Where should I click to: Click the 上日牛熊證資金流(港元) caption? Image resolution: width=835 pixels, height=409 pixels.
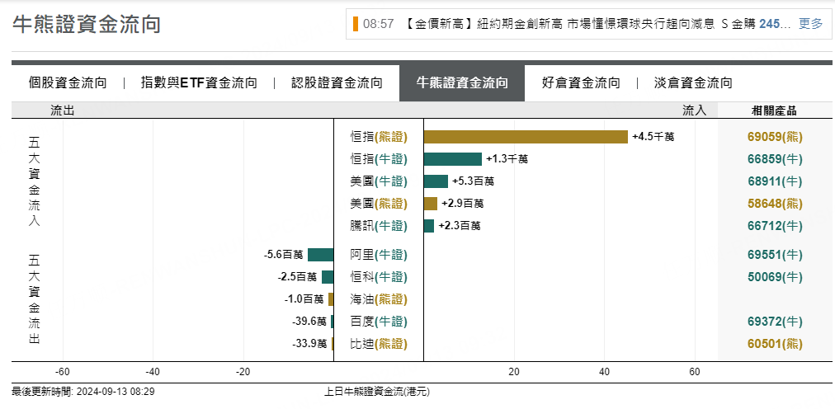coord(377,392)
